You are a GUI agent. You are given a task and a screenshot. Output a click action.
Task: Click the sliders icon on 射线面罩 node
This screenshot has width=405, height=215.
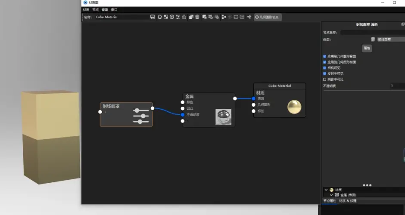tap(141, 116)
